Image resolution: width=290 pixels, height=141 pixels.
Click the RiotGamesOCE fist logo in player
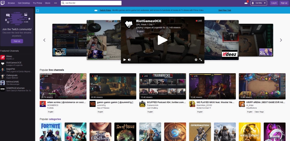click(129, 24)
